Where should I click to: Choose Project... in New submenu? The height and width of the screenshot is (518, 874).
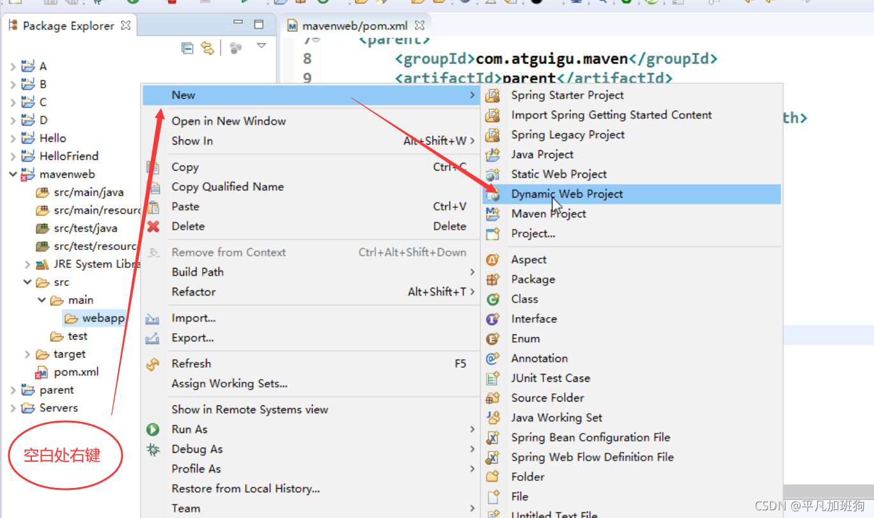tap(632, 234)
